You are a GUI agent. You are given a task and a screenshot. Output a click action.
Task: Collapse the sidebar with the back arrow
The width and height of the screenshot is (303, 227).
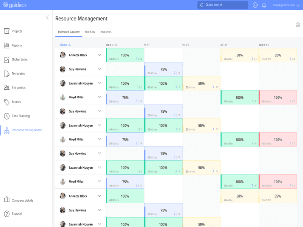click(x=47, y=17)
